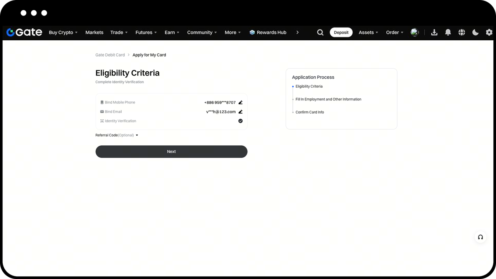Click the Rewards Hub icon
The height and width of the screenshot is (279, 496).
[x=252, y=32]
